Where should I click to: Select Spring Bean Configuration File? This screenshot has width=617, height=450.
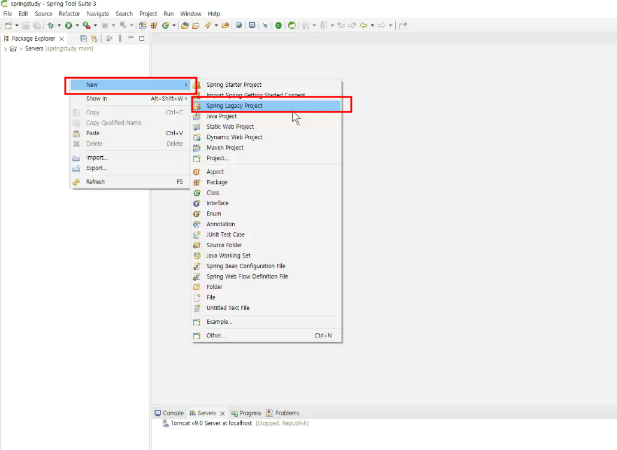click(x=266, y=266)
